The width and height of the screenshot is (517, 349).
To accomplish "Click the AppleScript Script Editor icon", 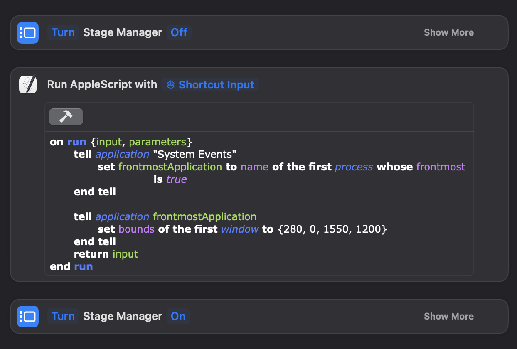I will tap(28, 84).
